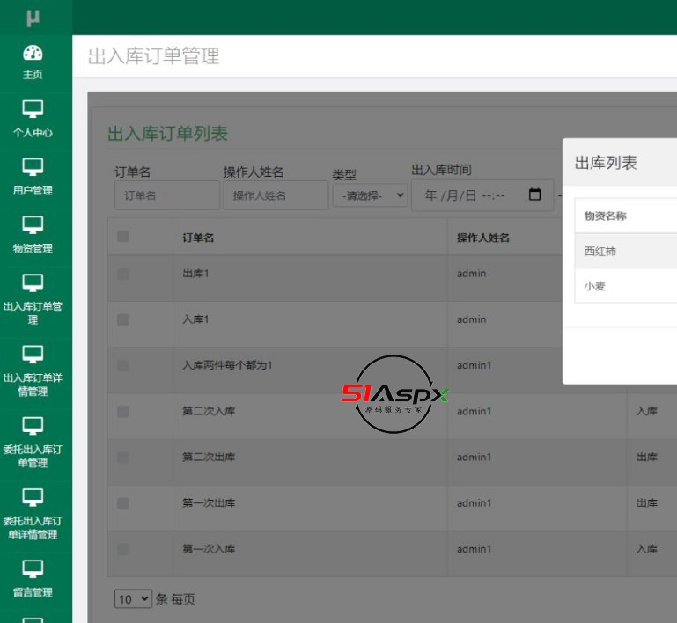Click the 出入库时间 date-time field
This screenshot has width=677, height=623.
click(x=482, y=195)
